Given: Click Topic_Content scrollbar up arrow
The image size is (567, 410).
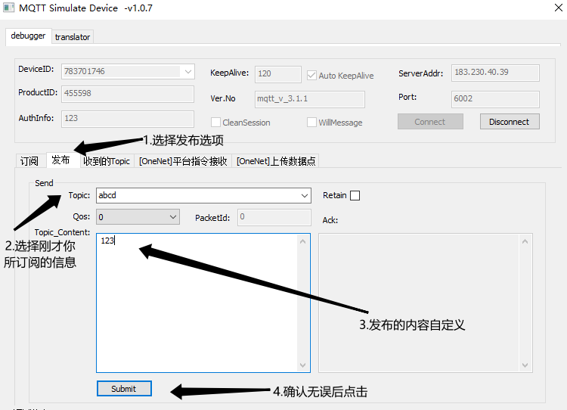Looking at the screenshot, I should pos(303,241).
